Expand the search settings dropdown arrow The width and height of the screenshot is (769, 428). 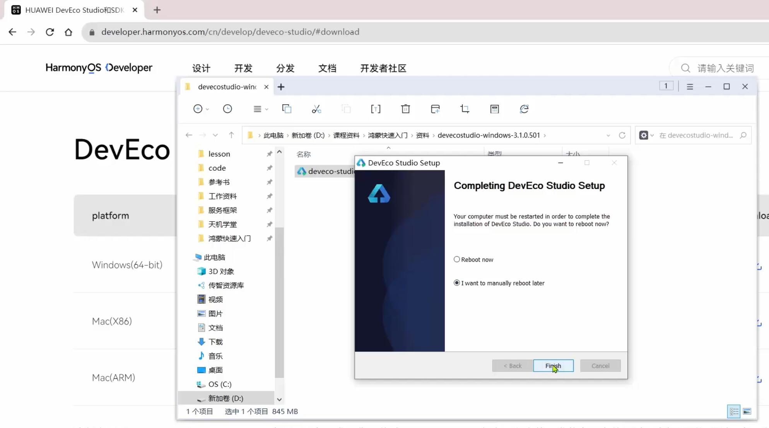coord(652,135)
